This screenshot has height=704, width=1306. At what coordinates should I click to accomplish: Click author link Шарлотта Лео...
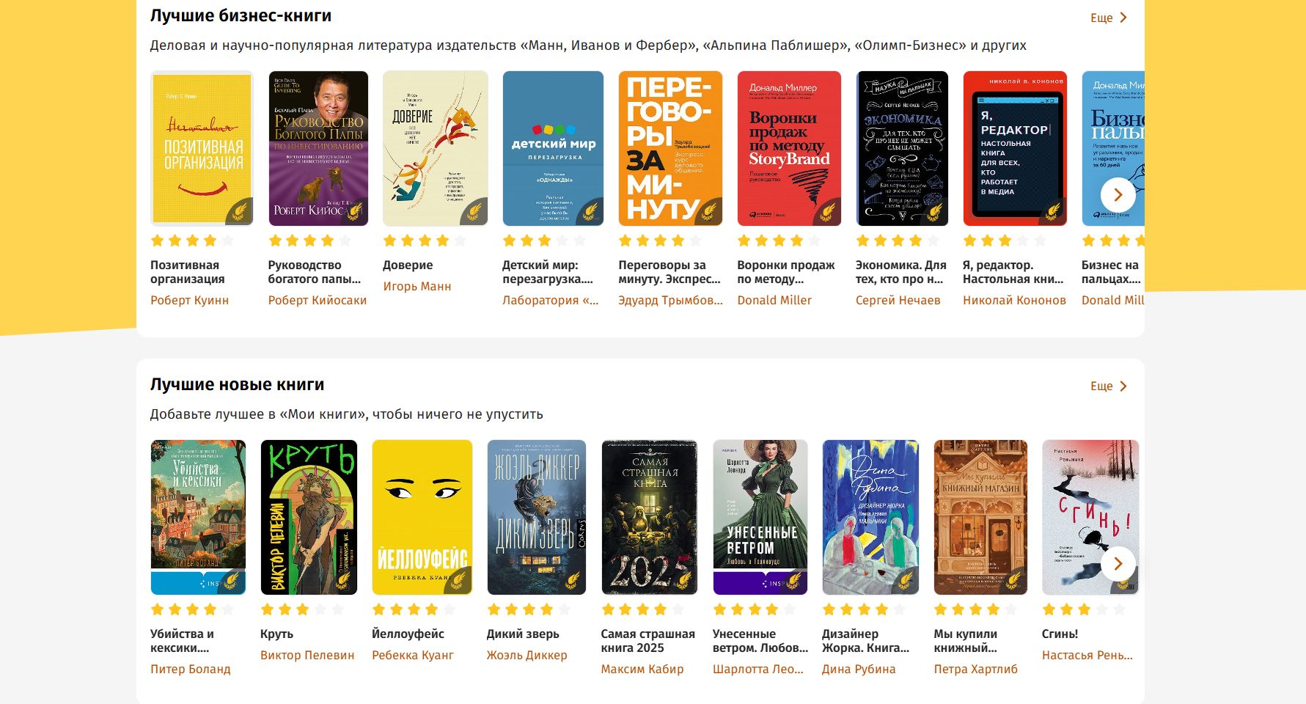[x=758, y=669]
